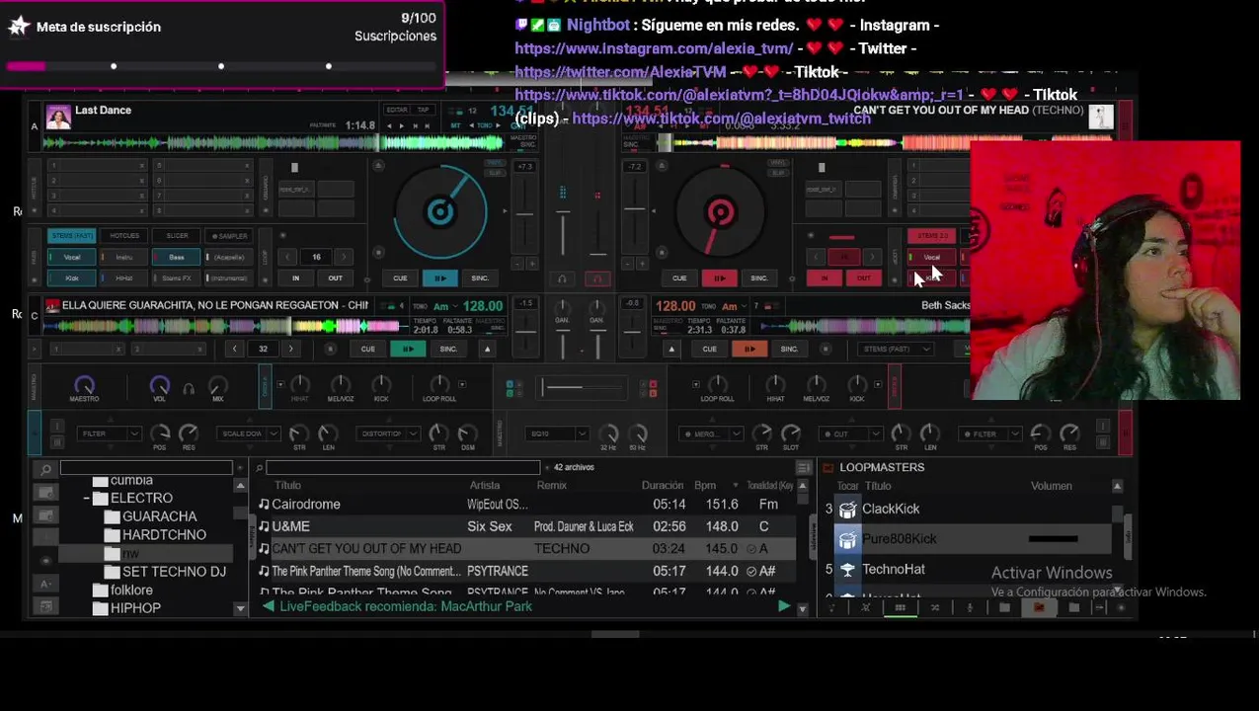Trigger the ClackKick sample
Viewport: 1259px width, 711px height.
coord(847,510)
